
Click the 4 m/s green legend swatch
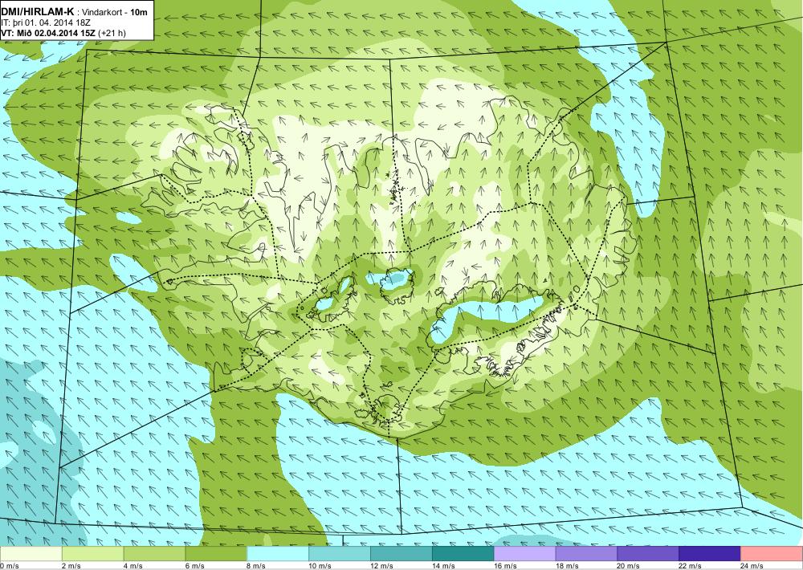pos(155,554)
